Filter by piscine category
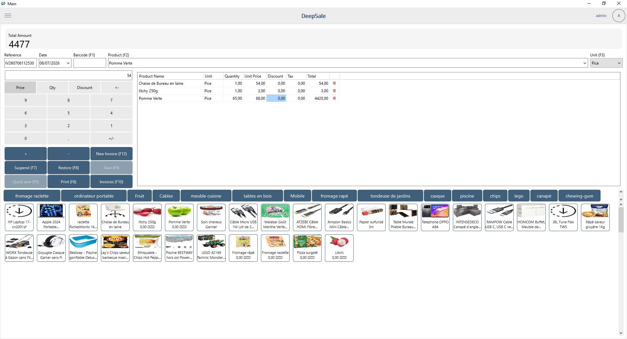The height and width of the screenshot is (339, 627). (x=467, y=196)
